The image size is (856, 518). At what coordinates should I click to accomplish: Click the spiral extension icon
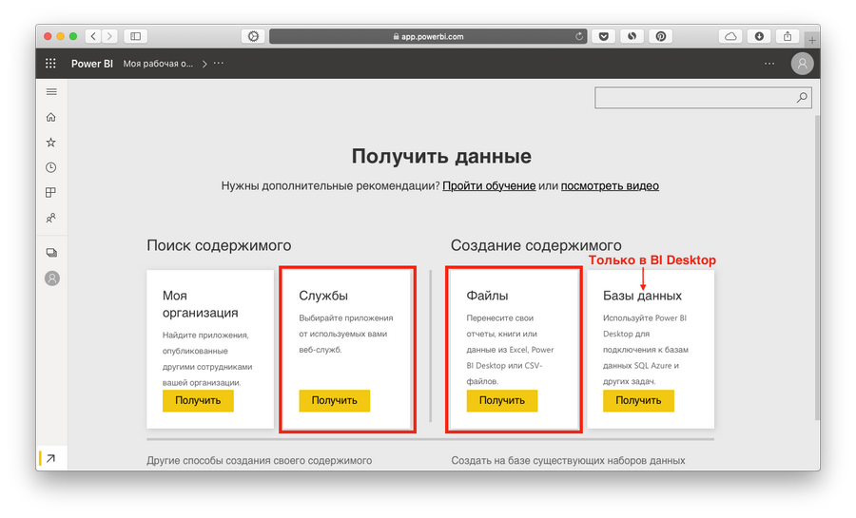[632, 36]
